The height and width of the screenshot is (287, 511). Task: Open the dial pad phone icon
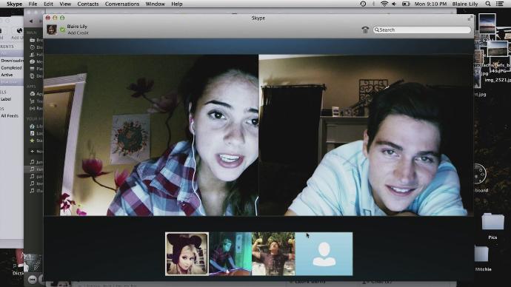[x=365, y=30]
